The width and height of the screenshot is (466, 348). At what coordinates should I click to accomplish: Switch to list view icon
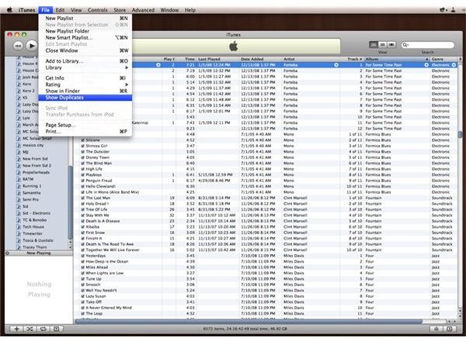point(374,44)
